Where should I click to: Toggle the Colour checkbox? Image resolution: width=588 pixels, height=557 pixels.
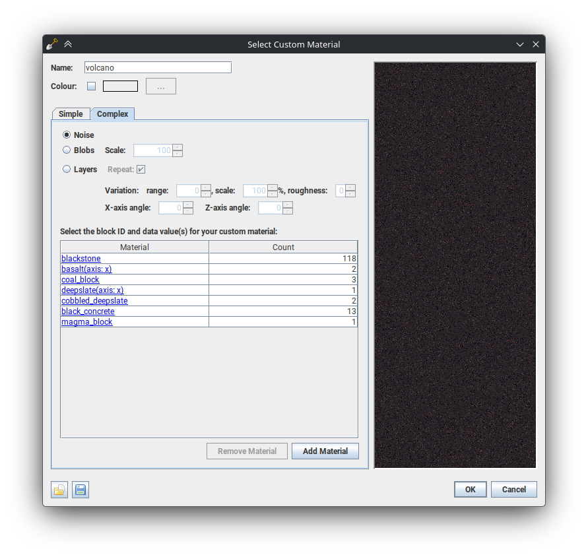[x=91, y=86]
